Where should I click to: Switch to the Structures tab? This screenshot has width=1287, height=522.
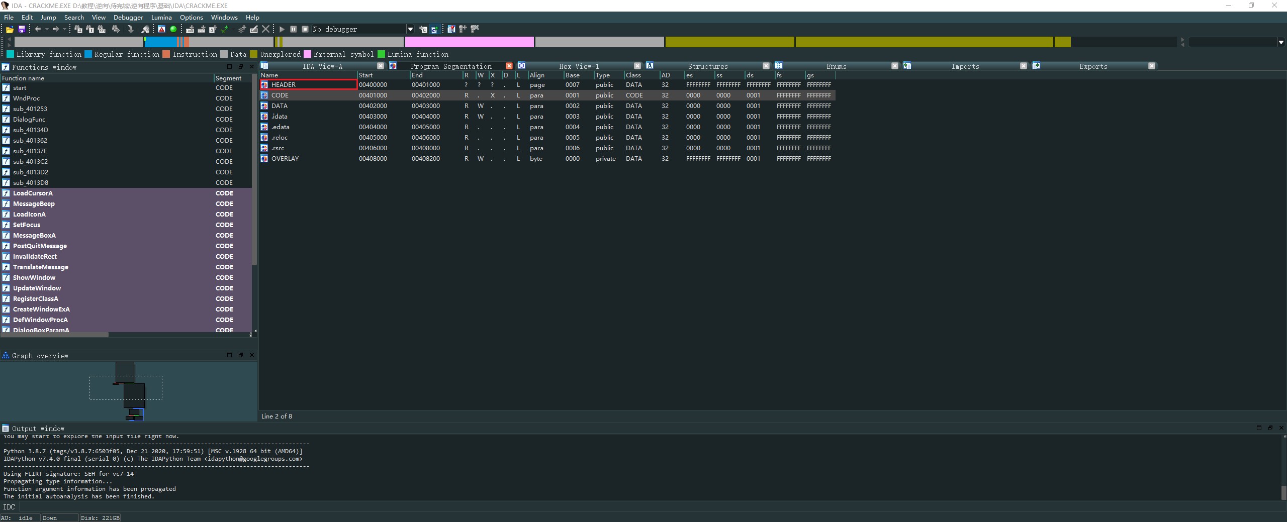pyautogui.click(x=708, y=66)
